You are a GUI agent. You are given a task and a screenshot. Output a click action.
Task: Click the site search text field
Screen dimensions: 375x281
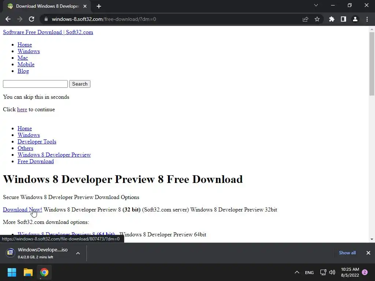coord(35,84)
